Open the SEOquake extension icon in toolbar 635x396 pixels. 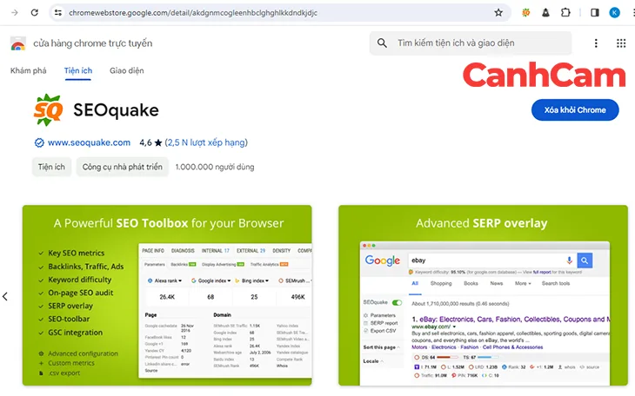click(525, 12)
